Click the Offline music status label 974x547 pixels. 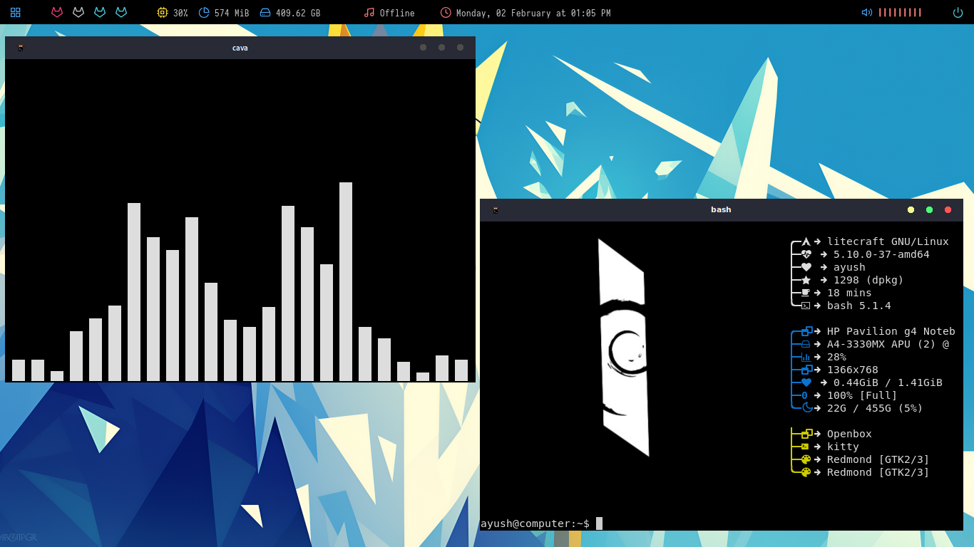[x=398, y=12]
